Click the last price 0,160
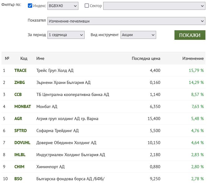The image size is (207, 183). (x=155, y=82)
